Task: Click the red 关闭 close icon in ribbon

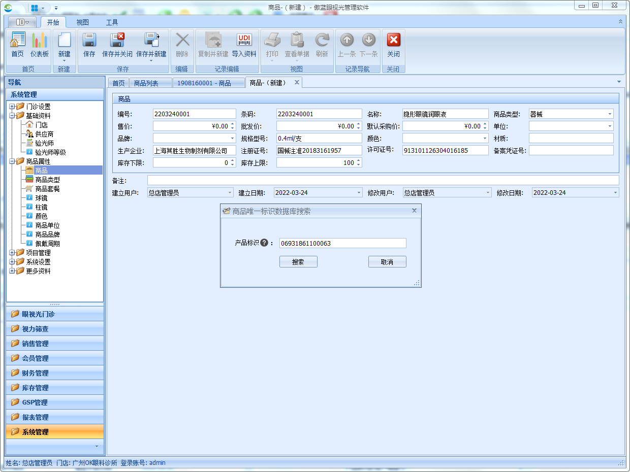Action: pyautogui.click(x=394, y=40)
